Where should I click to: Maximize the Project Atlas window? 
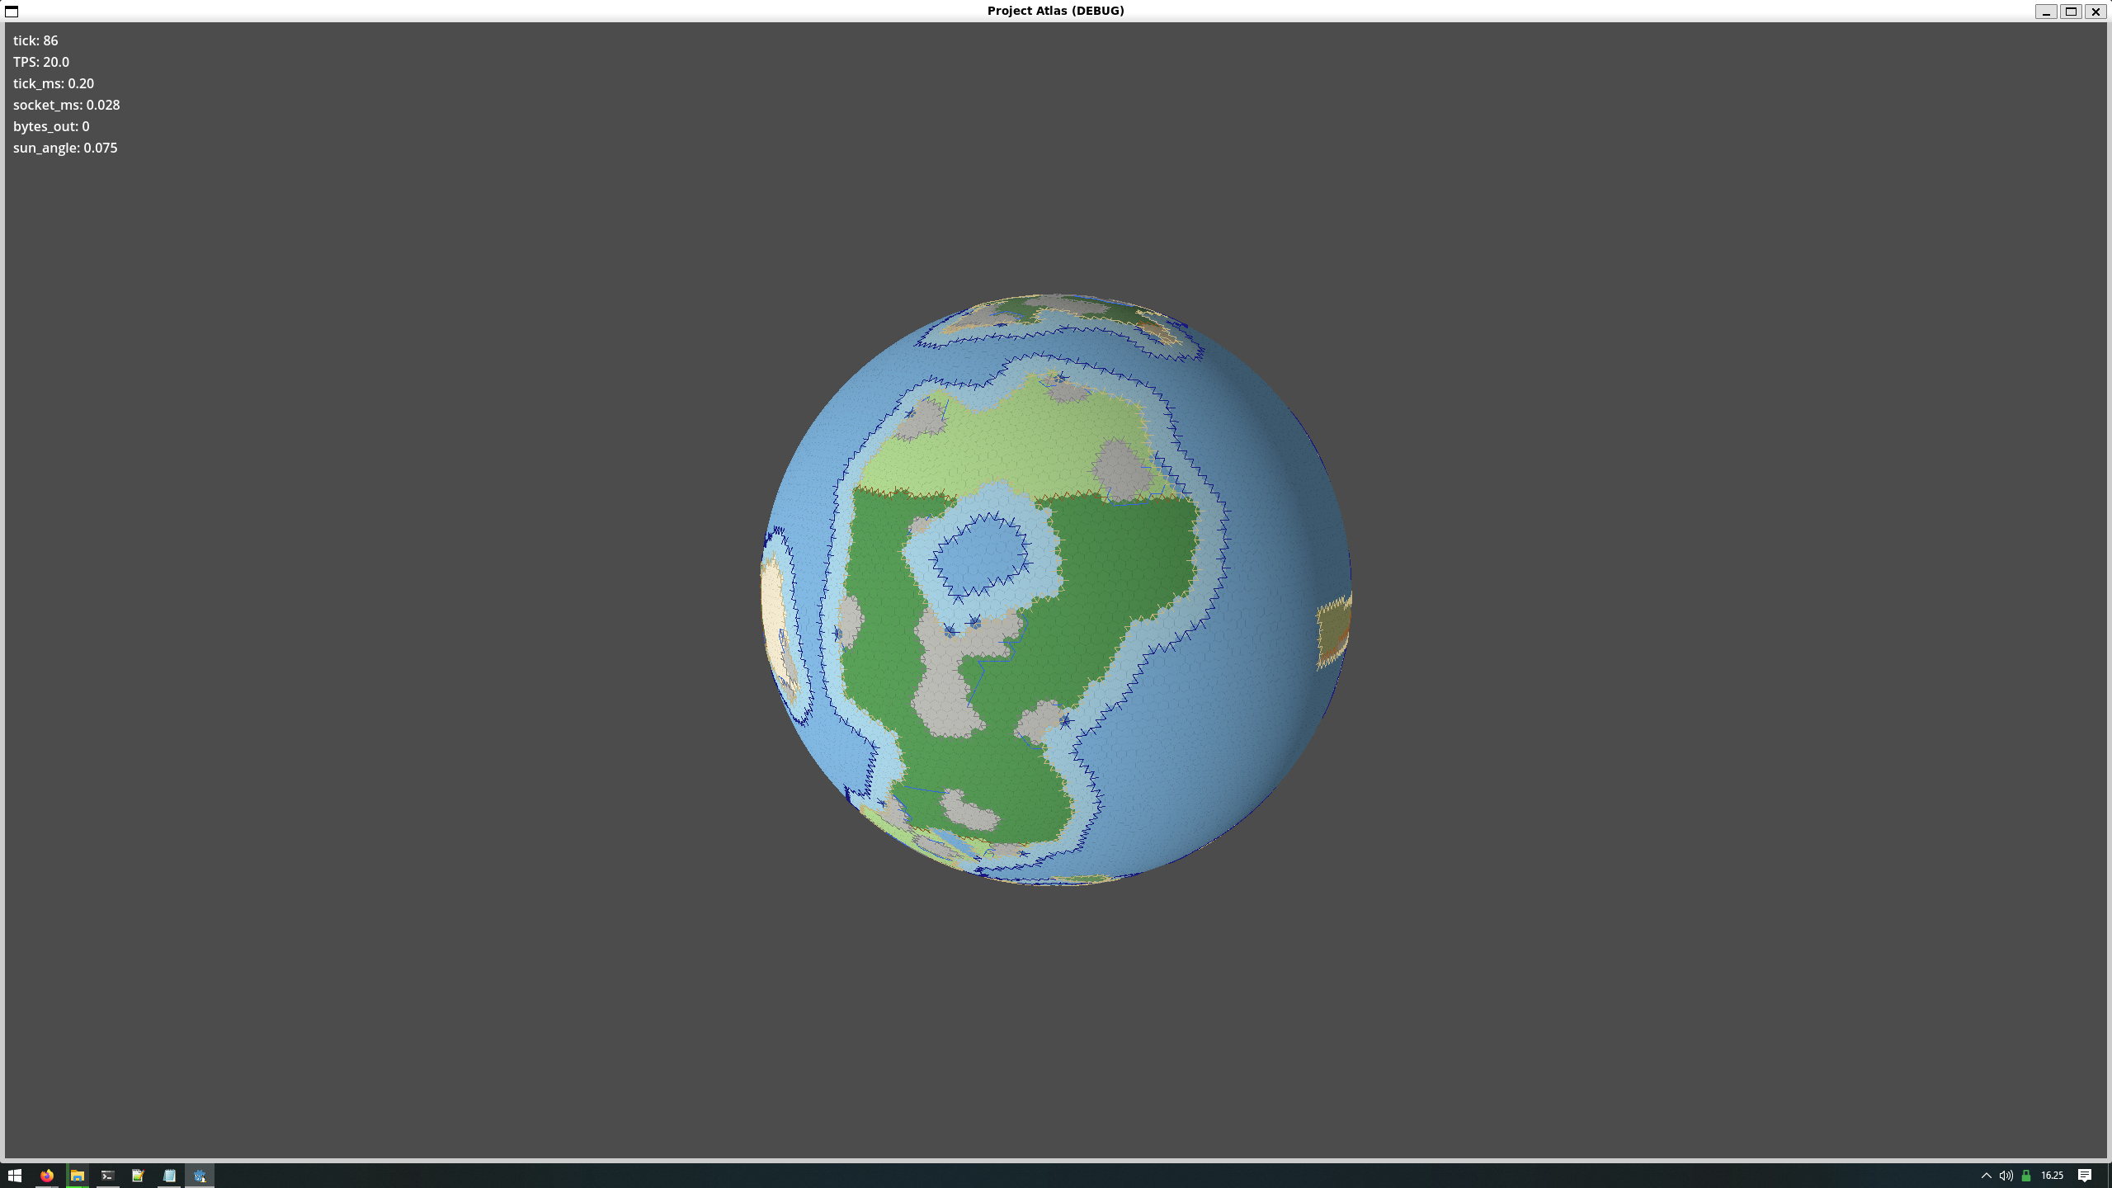pos(2071,11)
